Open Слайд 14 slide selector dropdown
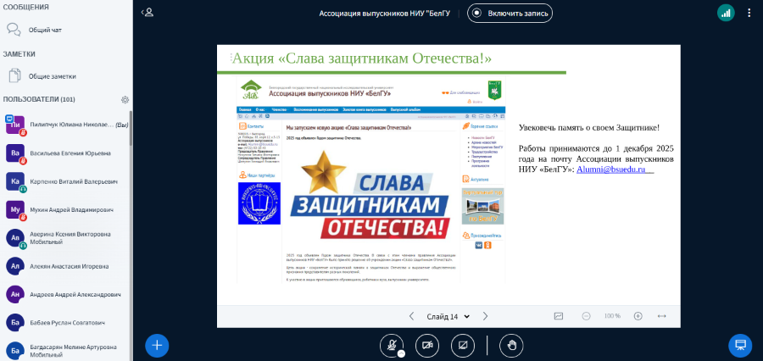763x361 pixels. (448, 316)
